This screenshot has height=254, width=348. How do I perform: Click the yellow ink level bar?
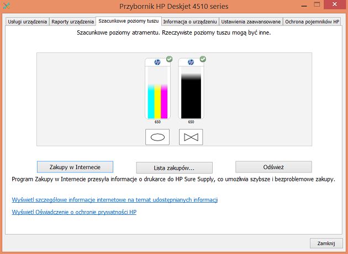(157, 101)
